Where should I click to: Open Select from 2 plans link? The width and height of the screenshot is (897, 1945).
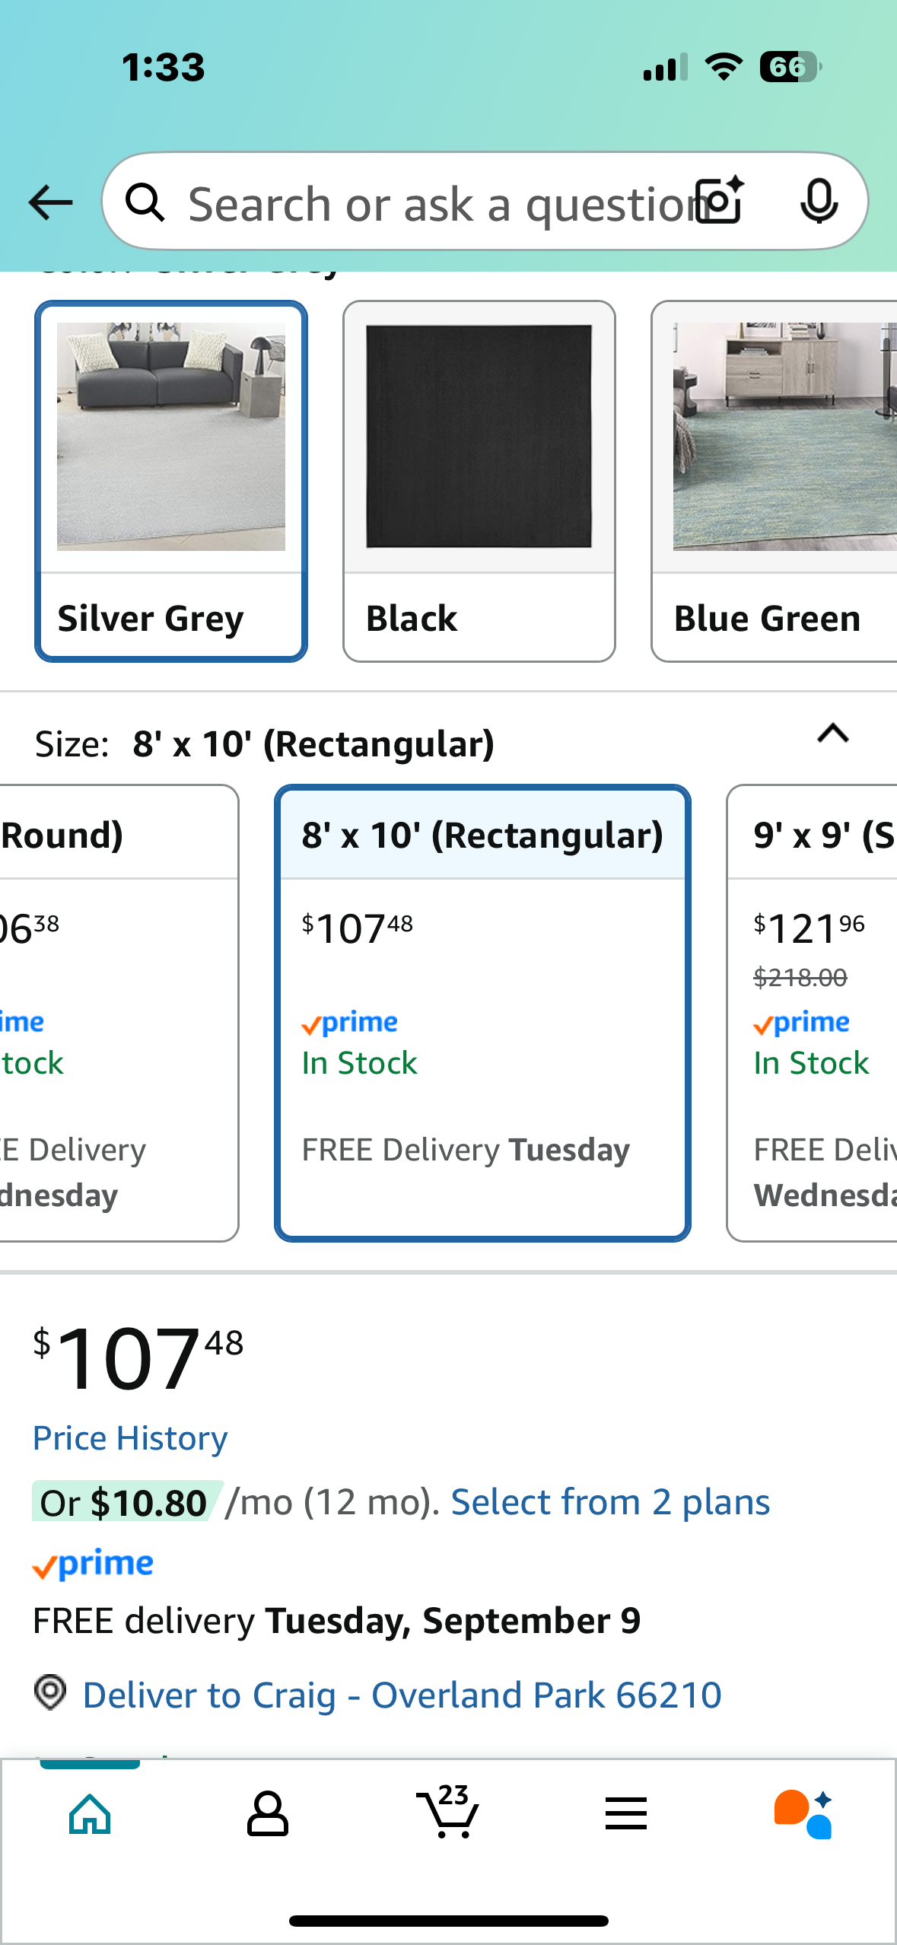pos(610,1502)
